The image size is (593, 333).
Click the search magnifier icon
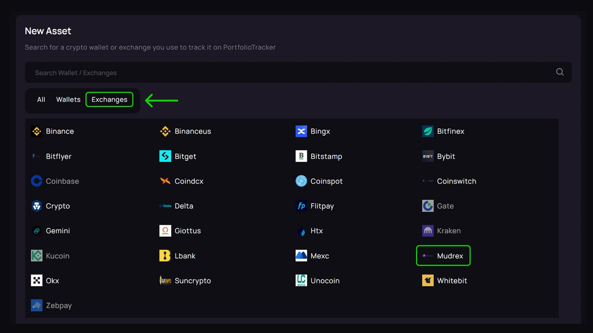coord(560,72)
